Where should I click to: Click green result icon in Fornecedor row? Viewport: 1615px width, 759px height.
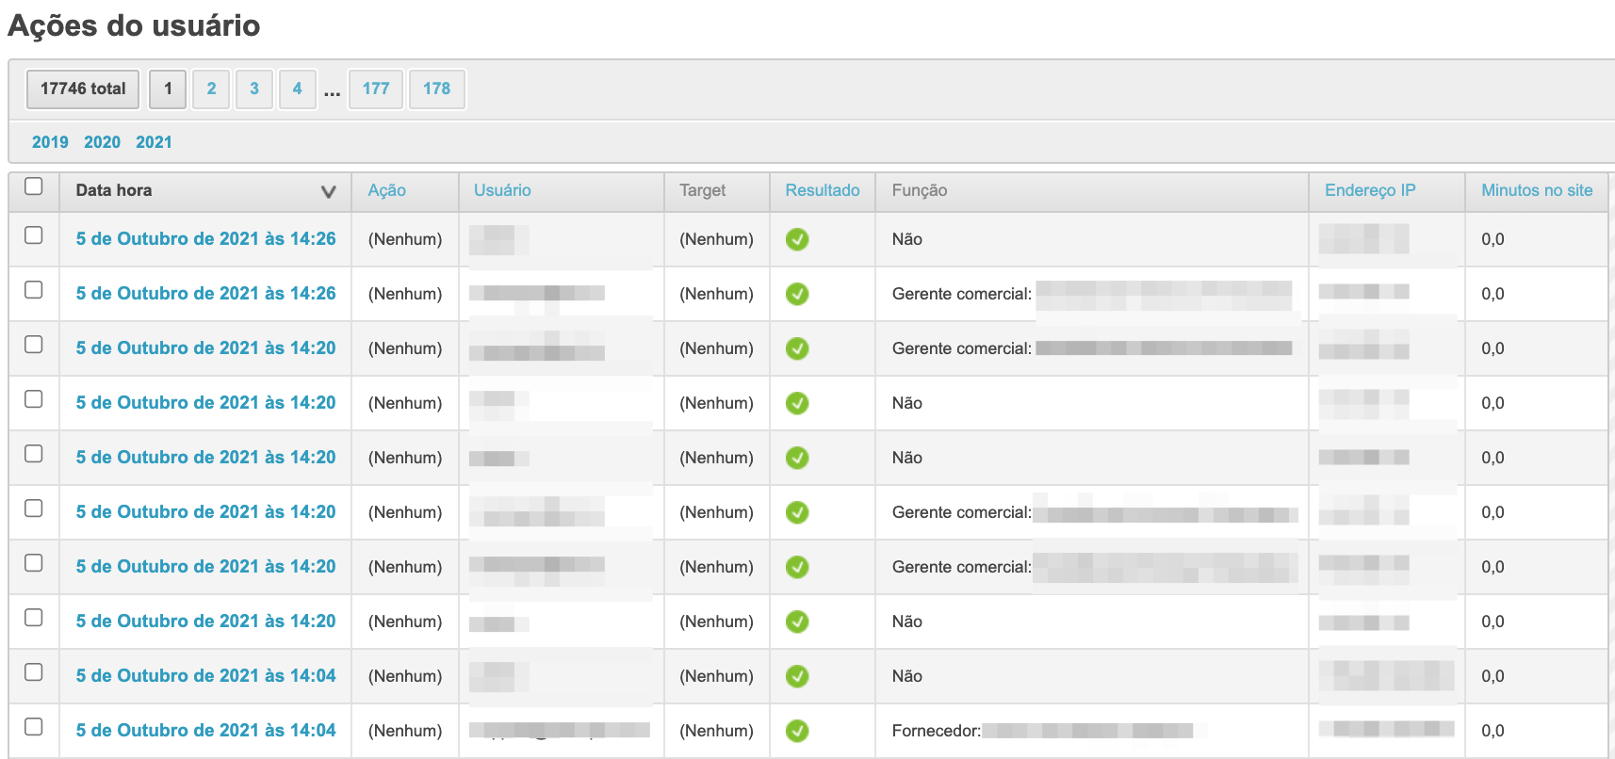(797, 731)
